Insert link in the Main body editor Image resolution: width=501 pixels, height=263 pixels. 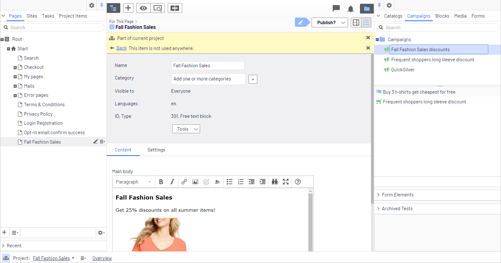(184, 182)
